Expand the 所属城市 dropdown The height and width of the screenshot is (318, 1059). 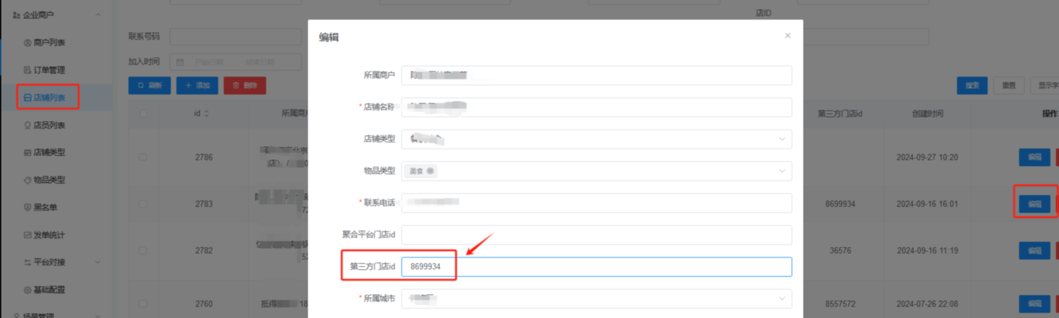[x=596, y=298]
